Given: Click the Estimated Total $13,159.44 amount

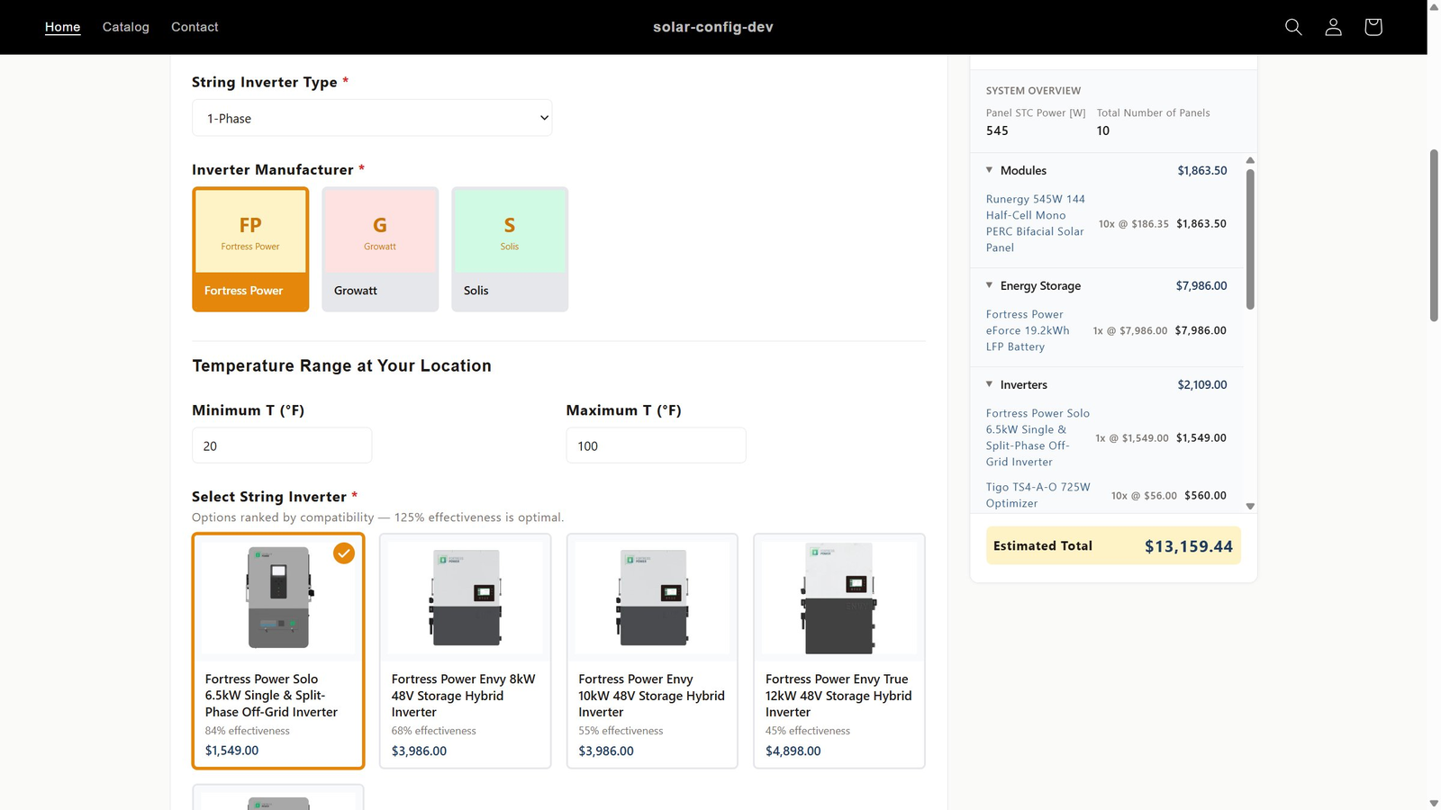Looking at the screenshot, I should 1189,546.
